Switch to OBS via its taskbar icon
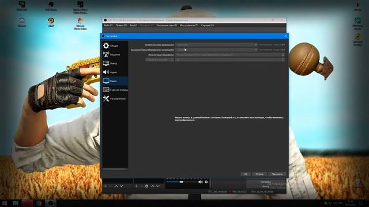Viewport: 369px width, 207px height. (51, 203)
